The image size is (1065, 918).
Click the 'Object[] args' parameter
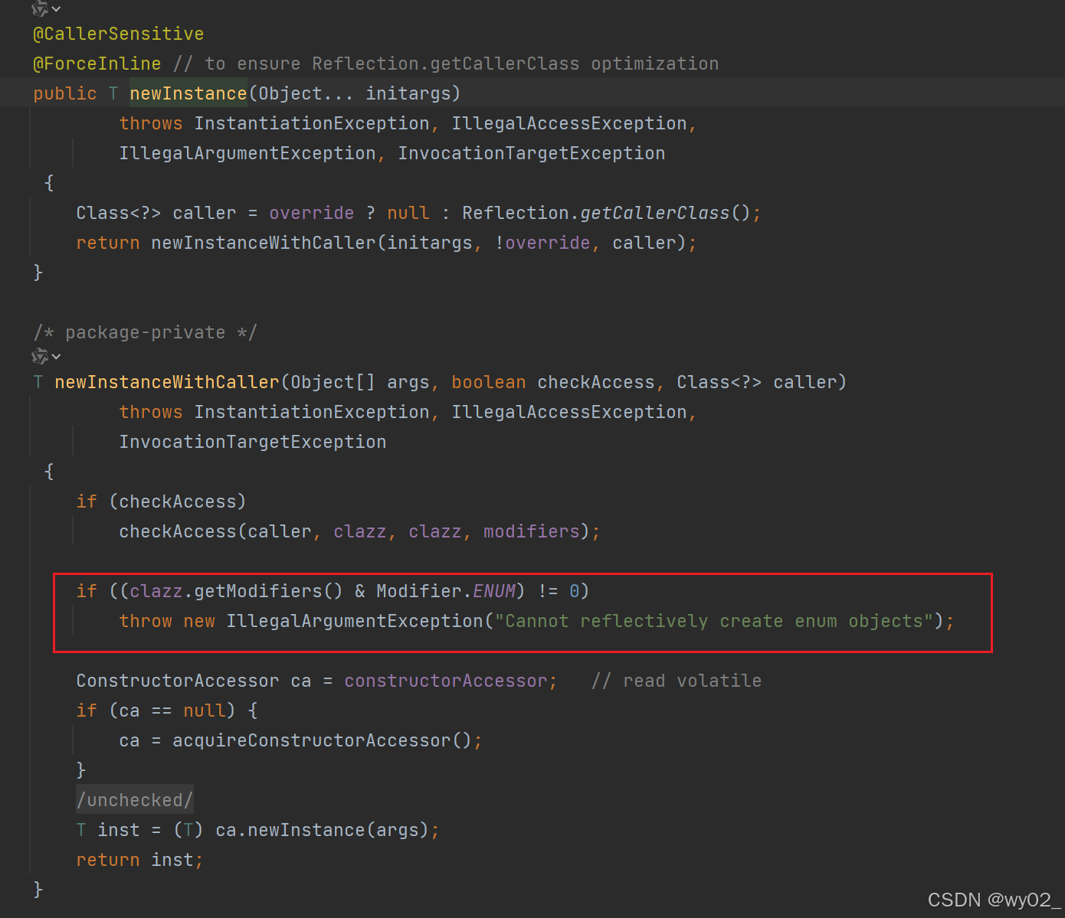click(x=359, y=382)
